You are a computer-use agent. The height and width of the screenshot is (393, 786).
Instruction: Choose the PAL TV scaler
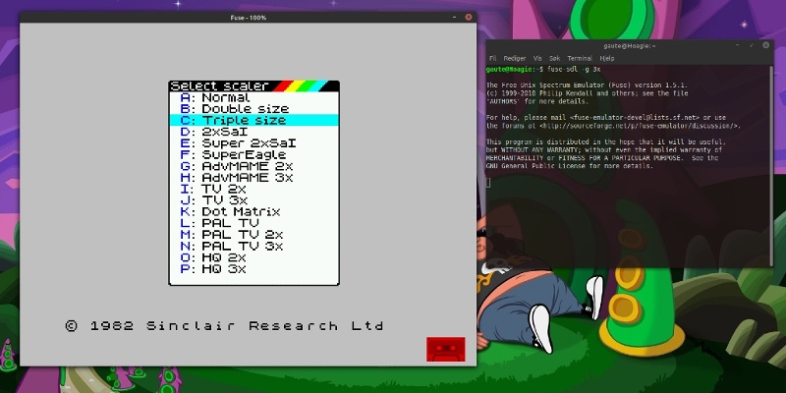(254, 223)
